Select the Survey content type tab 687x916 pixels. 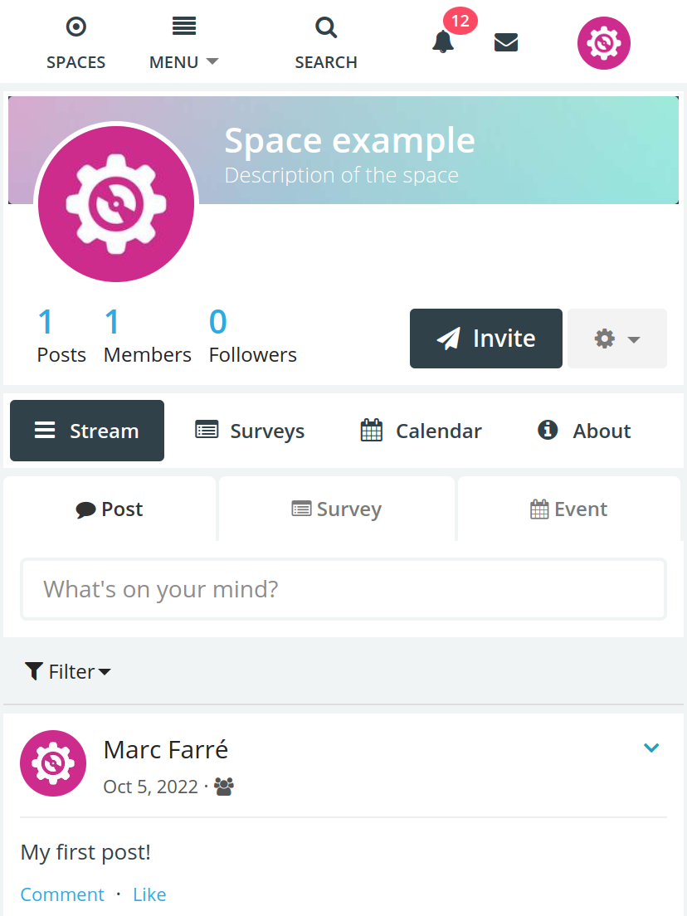[x=337, y=509]
